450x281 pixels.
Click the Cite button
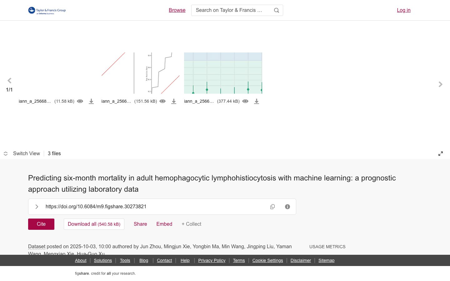coord(41,224)
